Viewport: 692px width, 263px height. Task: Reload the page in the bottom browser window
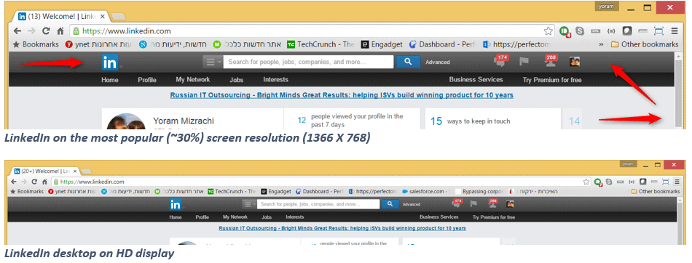pos(34,182)
